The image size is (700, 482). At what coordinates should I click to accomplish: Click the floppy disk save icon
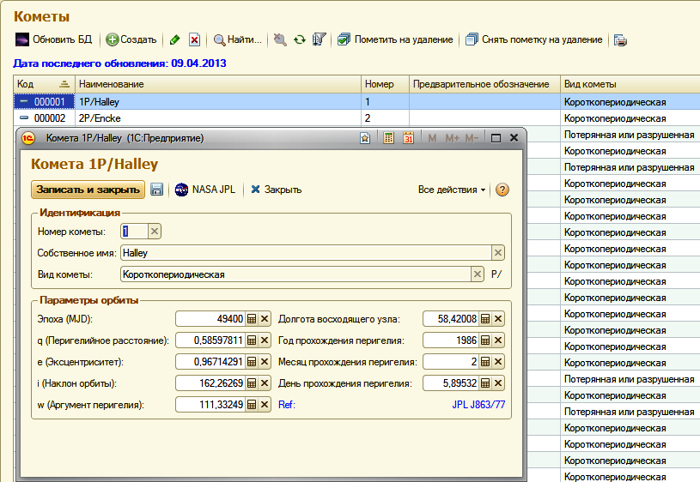pyautogui.click(x=156, y=190)
